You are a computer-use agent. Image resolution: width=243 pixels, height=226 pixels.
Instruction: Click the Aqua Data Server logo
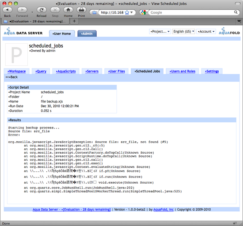click(x=23, y=31)
